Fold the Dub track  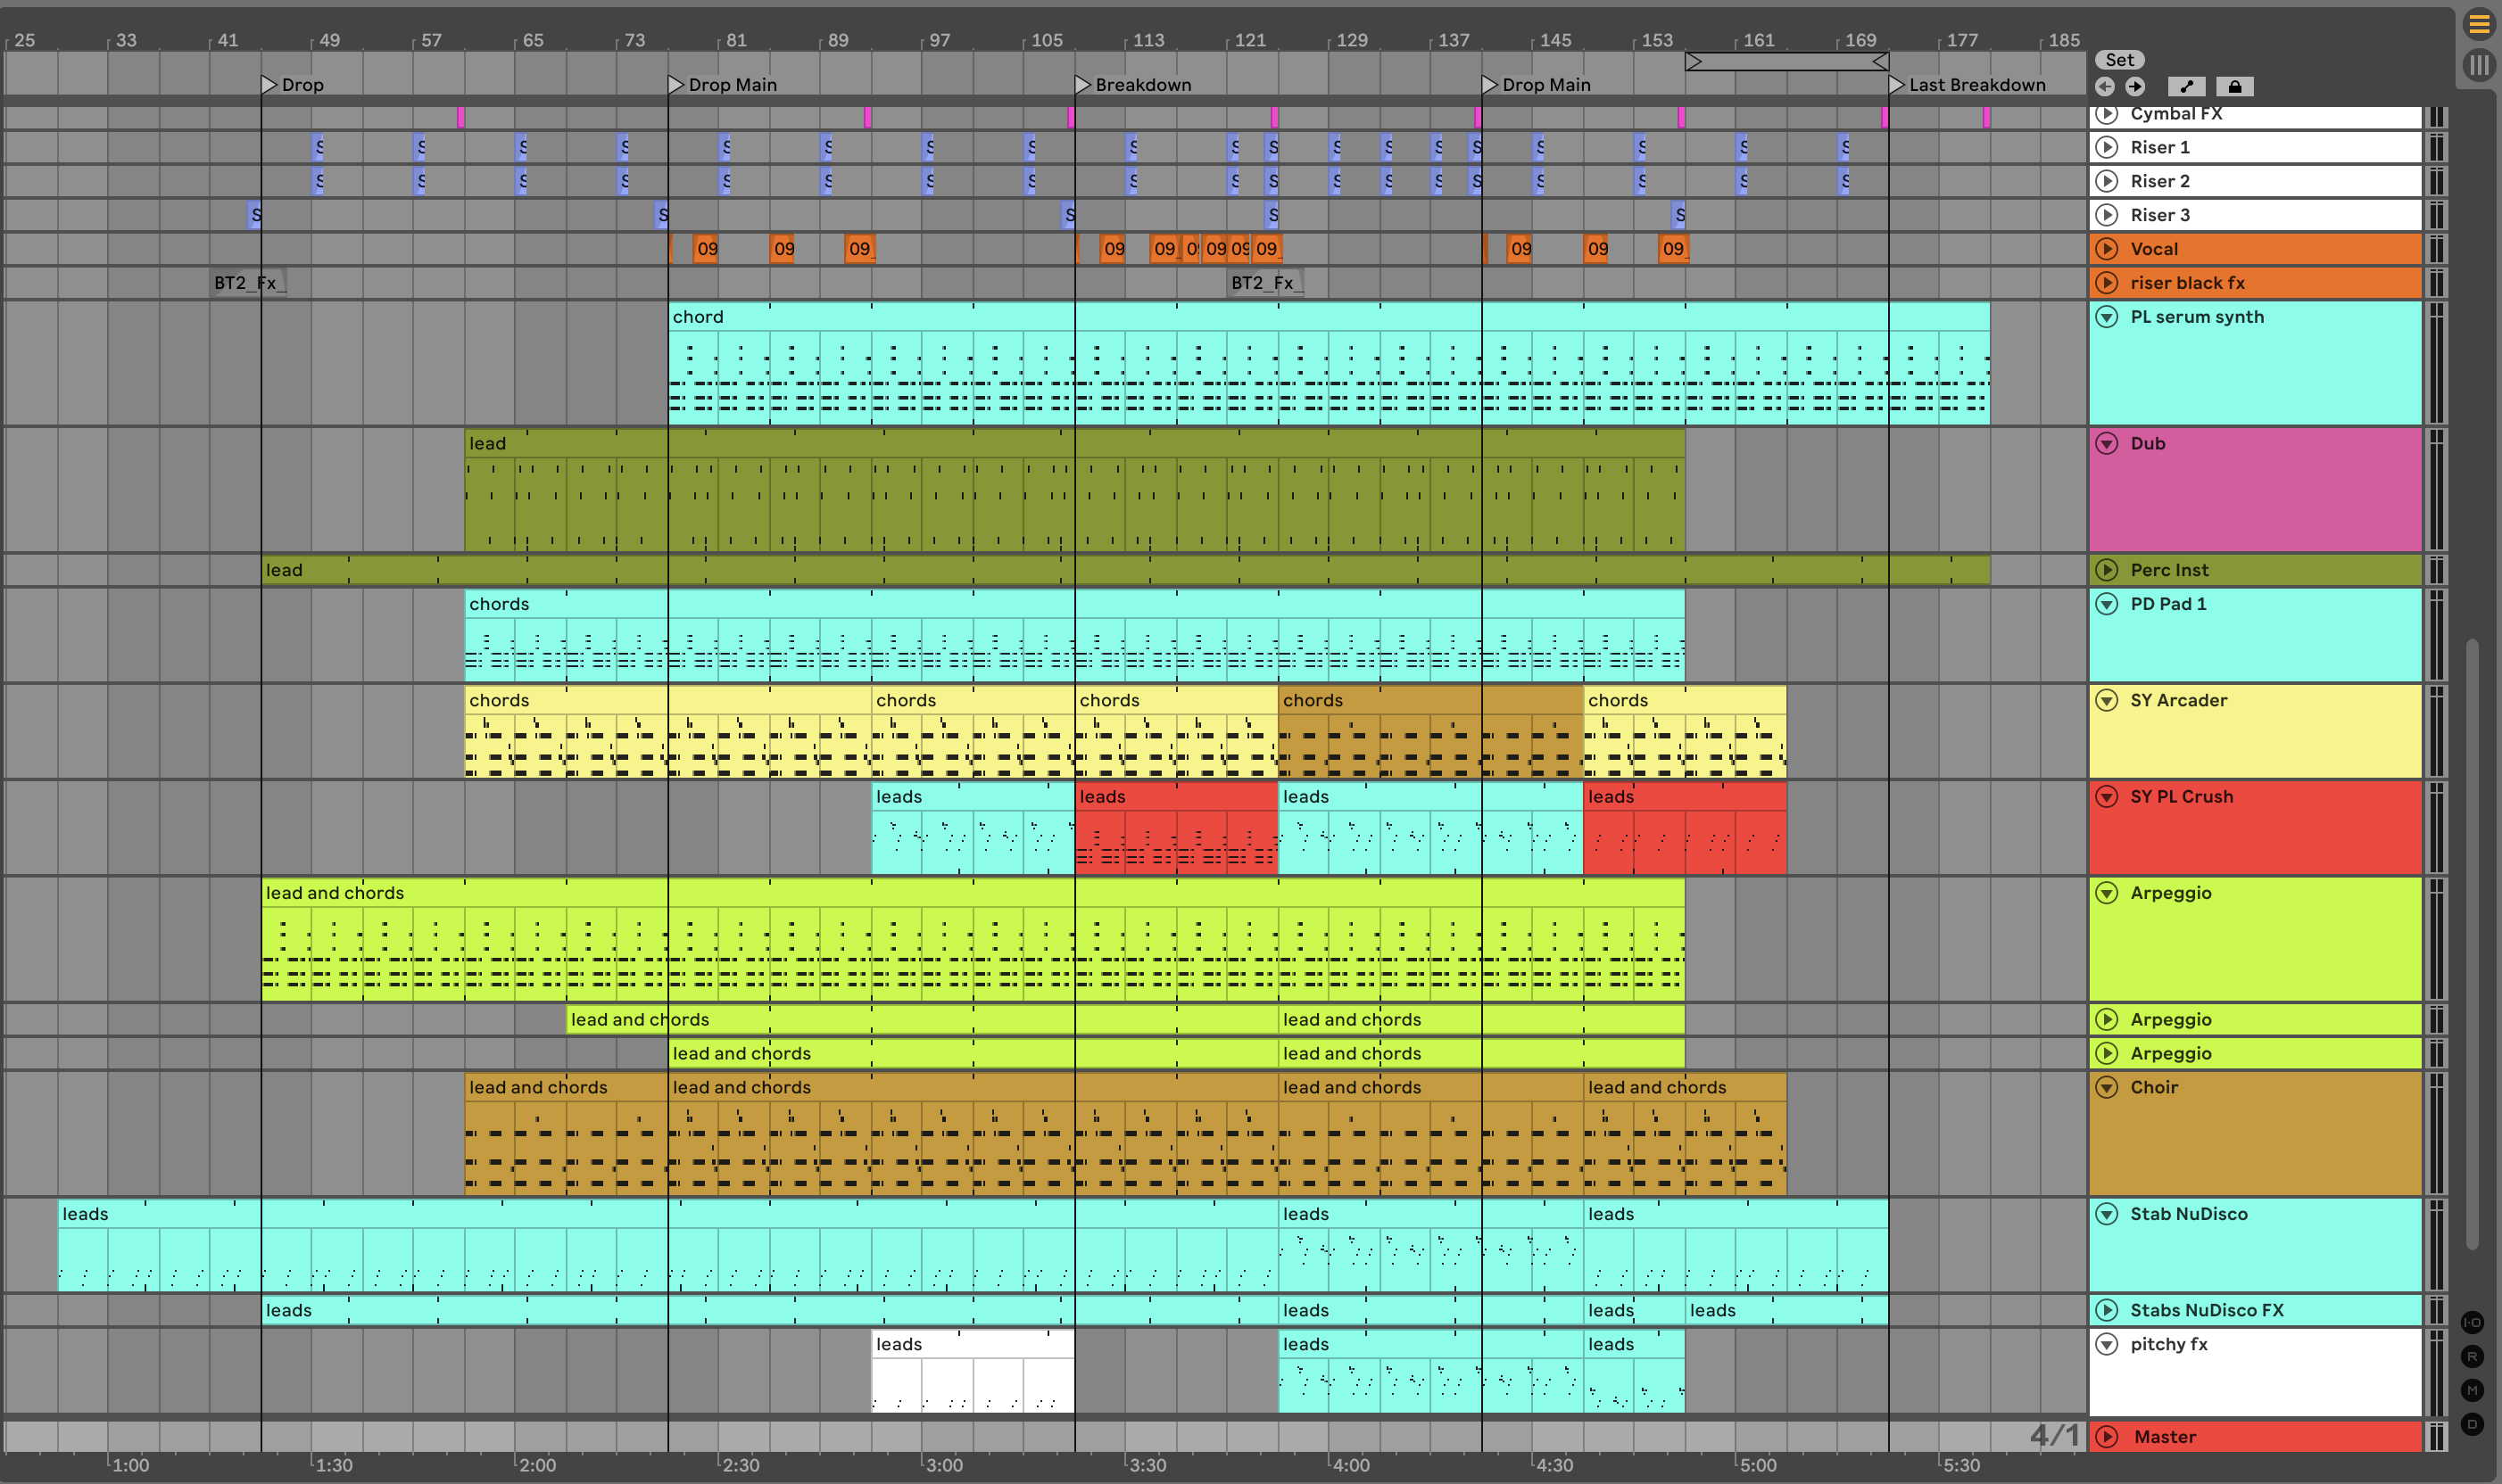(x=2107, y=443)
